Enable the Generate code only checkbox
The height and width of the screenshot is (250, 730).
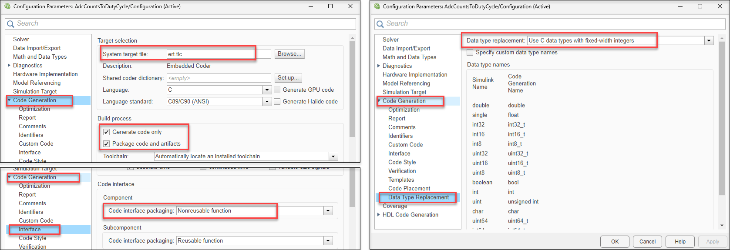coord(107,132)
